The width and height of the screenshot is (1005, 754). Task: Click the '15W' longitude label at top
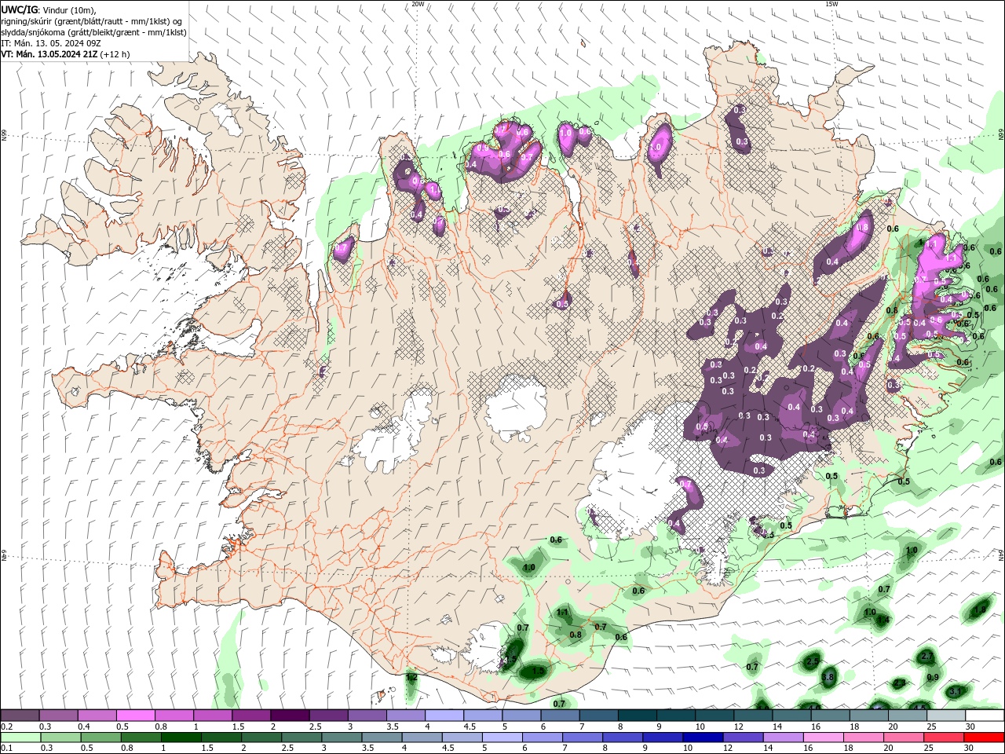point(831,4)
